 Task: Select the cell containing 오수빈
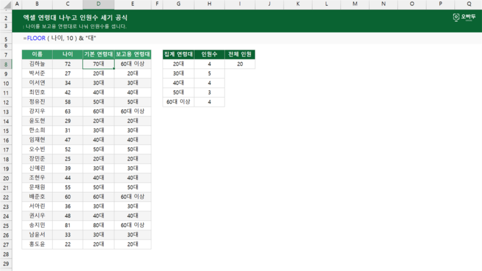pyautogui.click(x=37, y=149)
